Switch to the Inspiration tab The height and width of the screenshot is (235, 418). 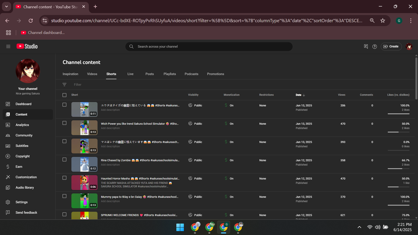[x=70, y=74]
